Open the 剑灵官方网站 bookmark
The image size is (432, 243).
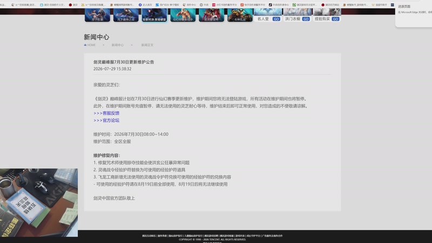330,5
